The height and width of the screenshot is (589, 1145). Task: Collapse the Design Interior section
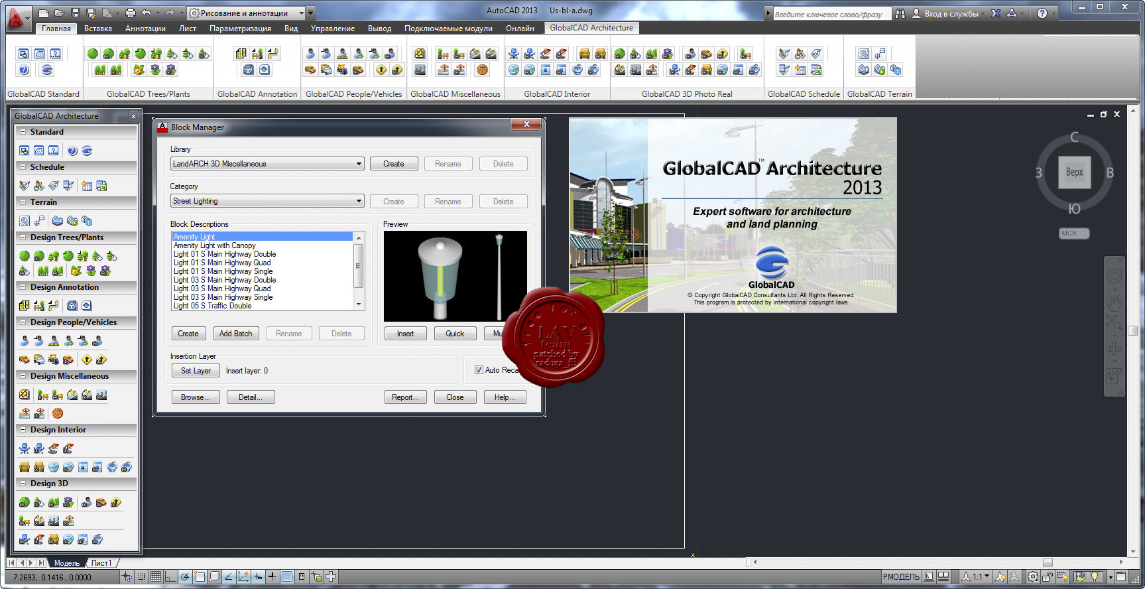[x=23, y=430]
